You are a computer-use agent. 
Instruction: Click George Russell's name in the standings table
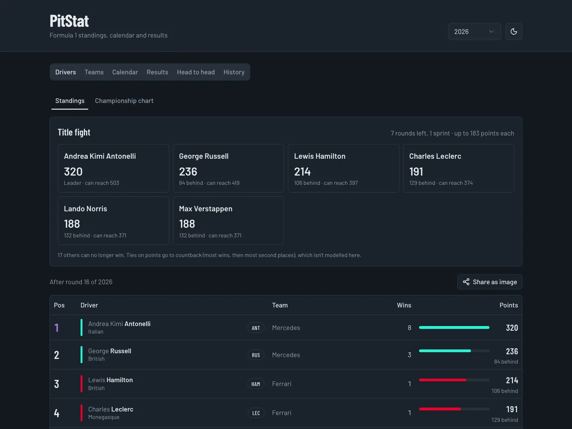tap(110, 351)
